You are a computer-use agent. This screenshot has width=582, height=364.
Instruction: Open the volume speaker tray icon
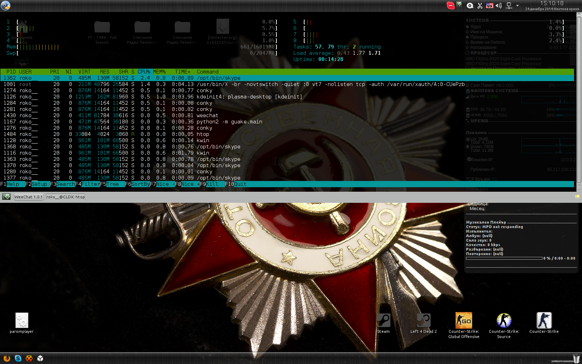pos(499,6)
